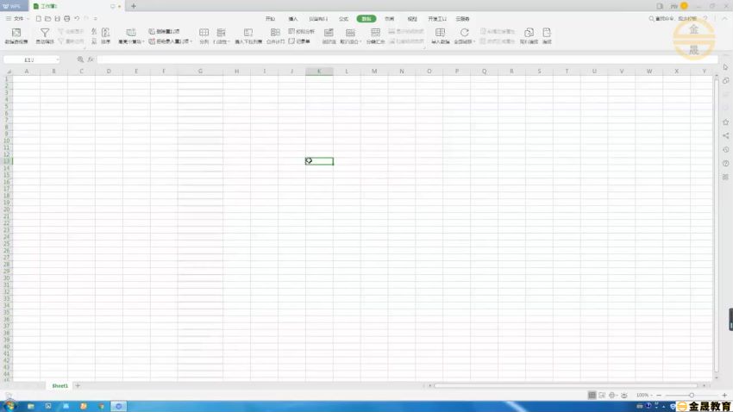Click the What-If Analysis icon
Image resolution: width=733 pixels, height=412 pixels.
[302, 31]
